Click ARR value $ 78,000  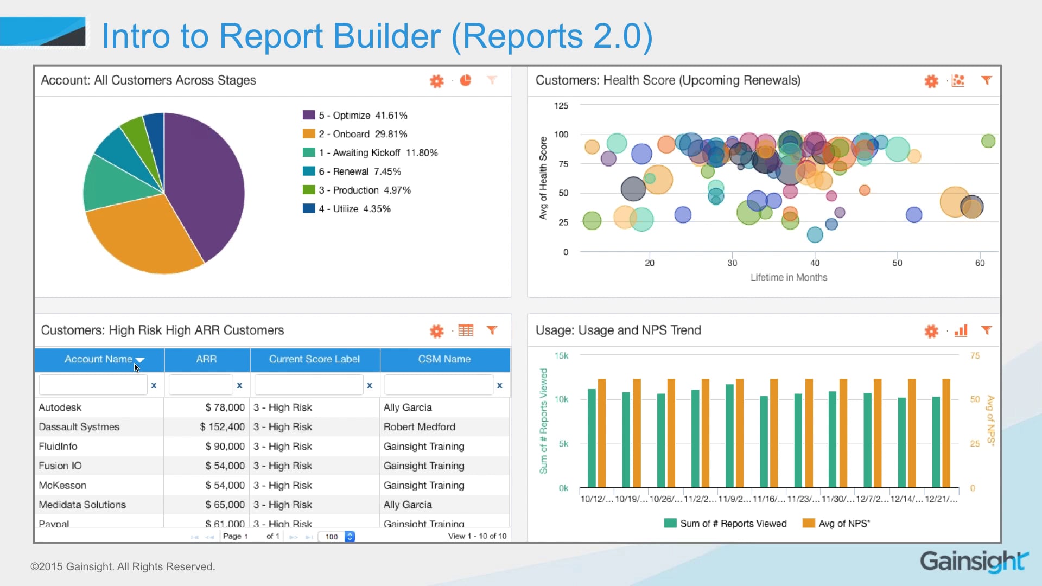(x=225, y=407)
